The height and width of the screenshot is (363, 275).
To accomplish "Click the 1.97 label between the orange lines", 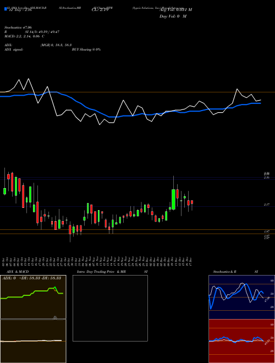I will pyautogui.click(x=266, y=232).
